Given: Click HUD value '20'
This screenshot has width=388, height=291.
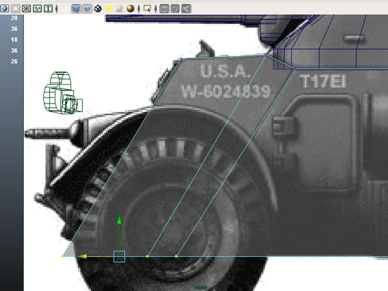Looking at the screenshot, I should [14, 18].
